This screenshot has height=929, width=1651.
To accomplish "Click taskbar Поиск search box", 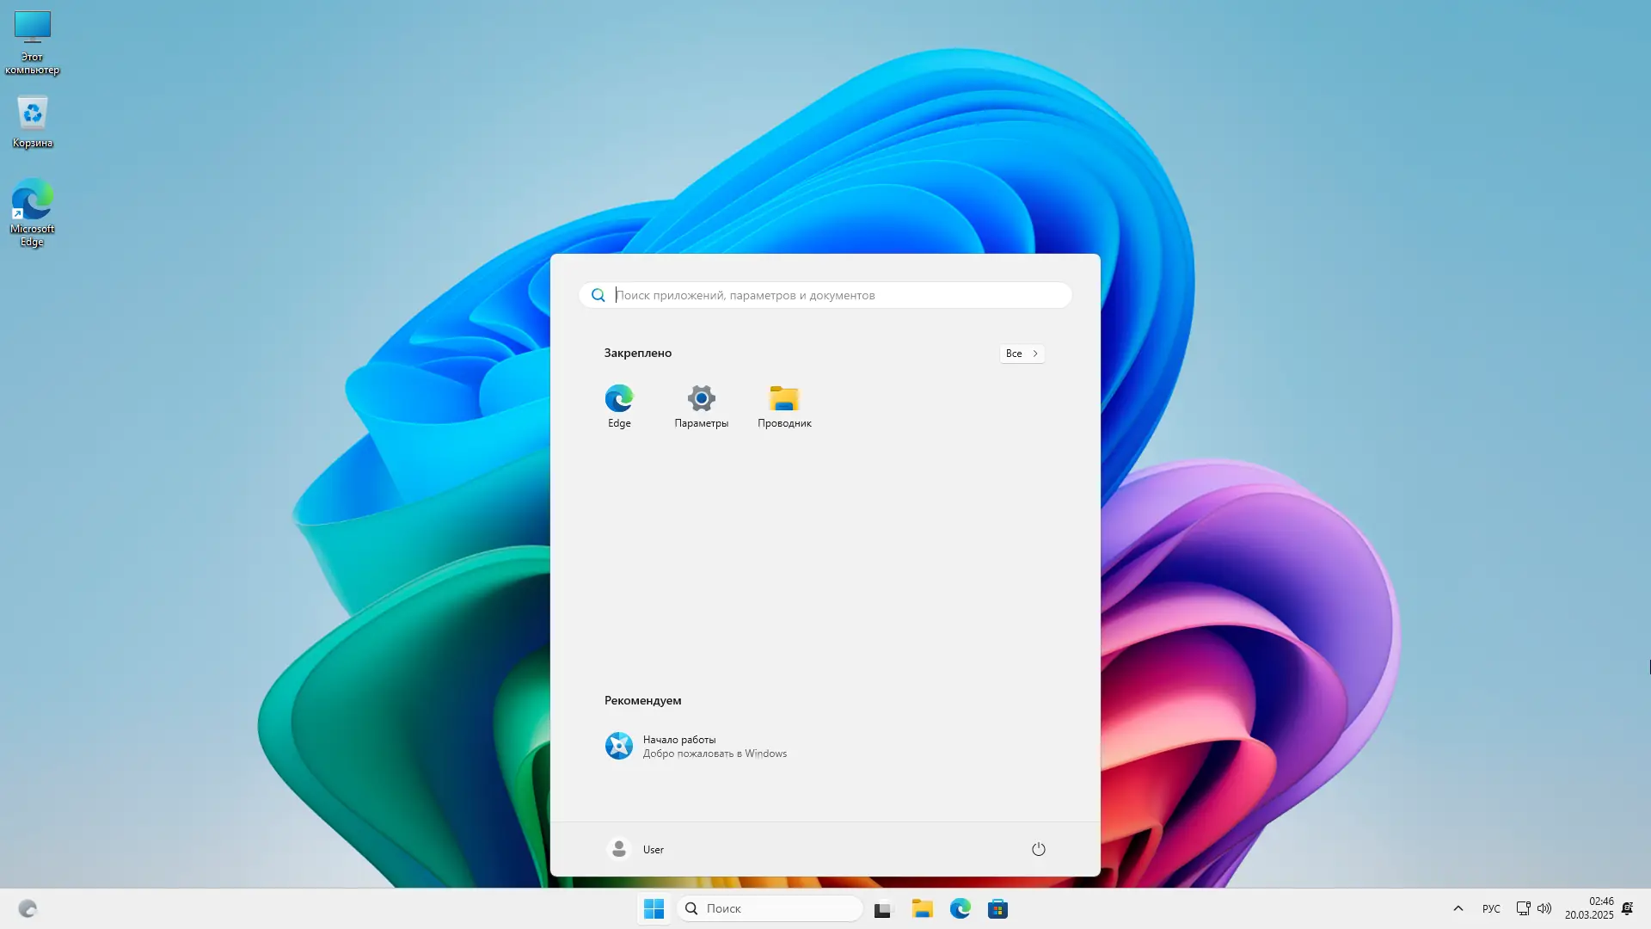I will click(x=770, y=908).
